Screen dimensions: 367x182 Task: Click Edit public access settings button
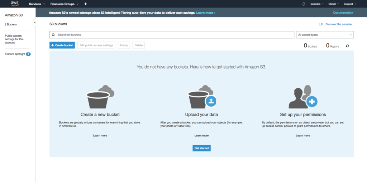[96, 45]
